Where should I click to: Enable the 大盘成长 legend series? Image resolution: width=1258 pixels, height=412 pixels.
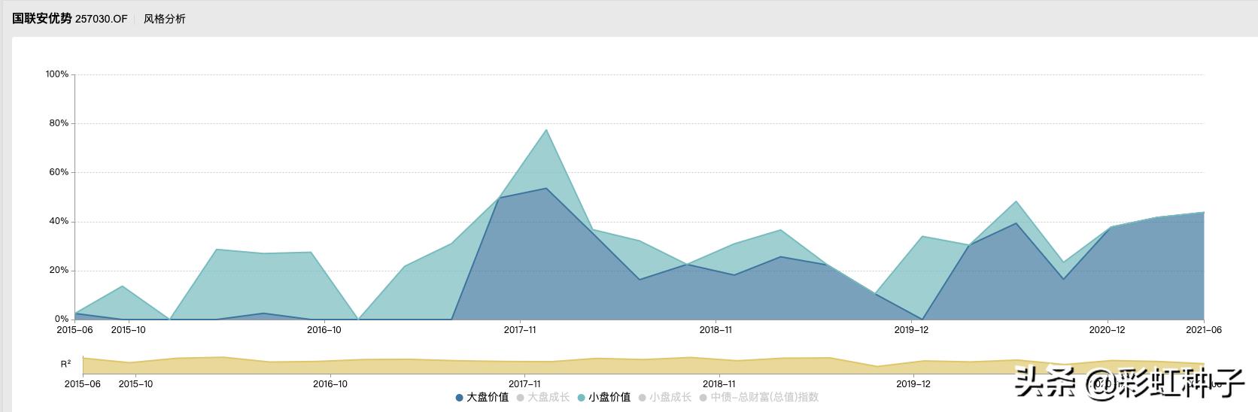[543, 397]
